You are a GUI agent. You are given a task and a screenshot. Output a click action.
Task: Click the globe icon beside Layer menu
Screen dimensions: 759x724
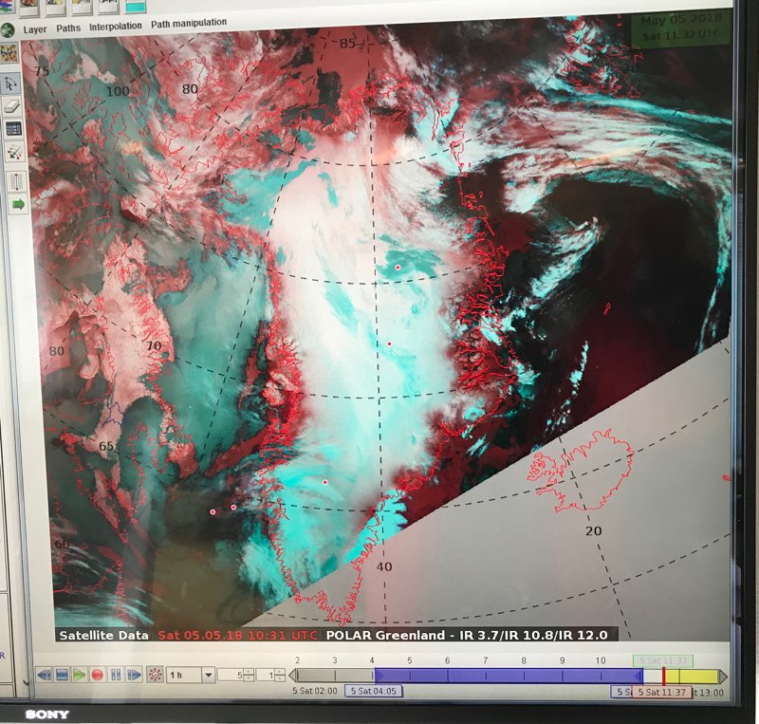(8, 29)
